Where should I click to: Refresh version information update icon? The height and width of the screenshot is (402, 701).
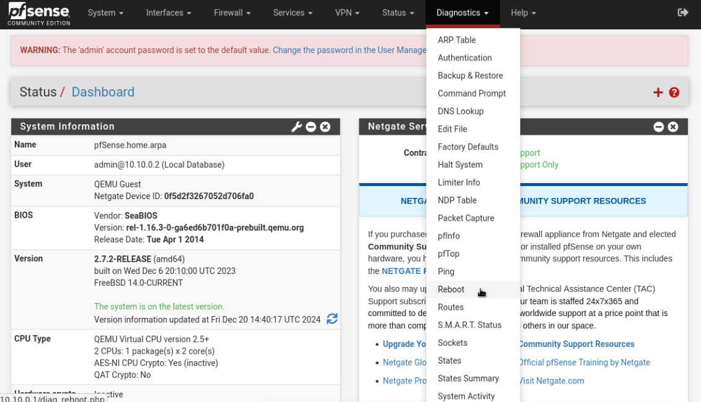[332, 319]
